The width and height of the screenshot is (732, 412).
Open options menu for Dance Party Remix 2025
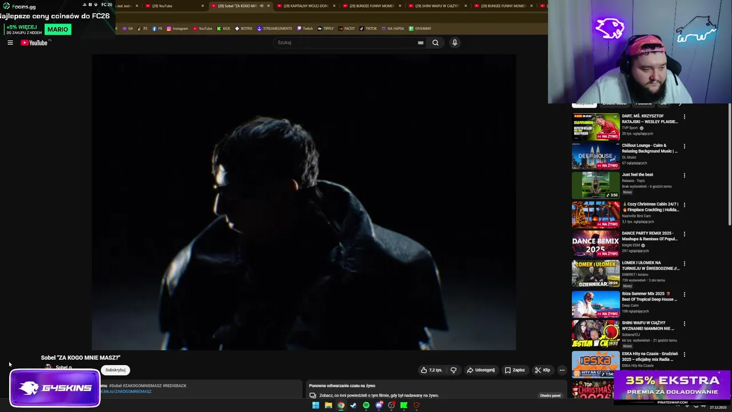(684, 234)
